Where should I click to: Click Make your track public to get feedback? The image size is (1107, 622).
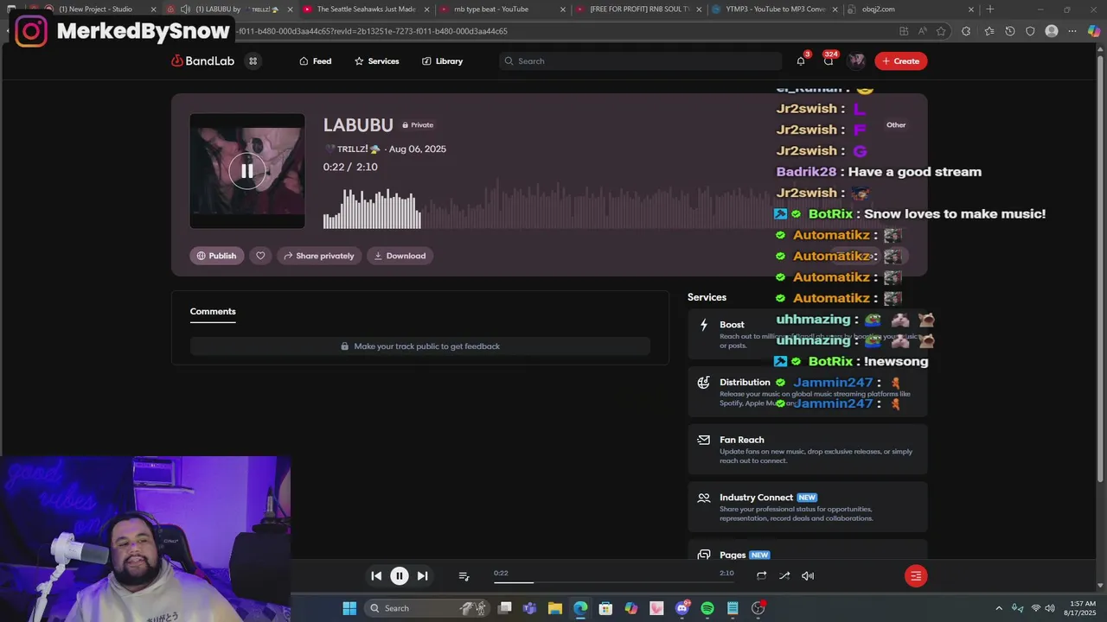tap(420, 346)
